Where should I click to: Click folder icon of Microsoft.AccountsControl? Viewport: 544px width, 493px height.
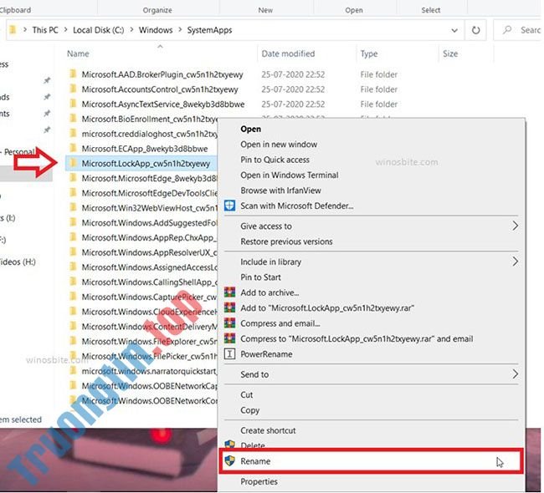(x=73, y=89)
